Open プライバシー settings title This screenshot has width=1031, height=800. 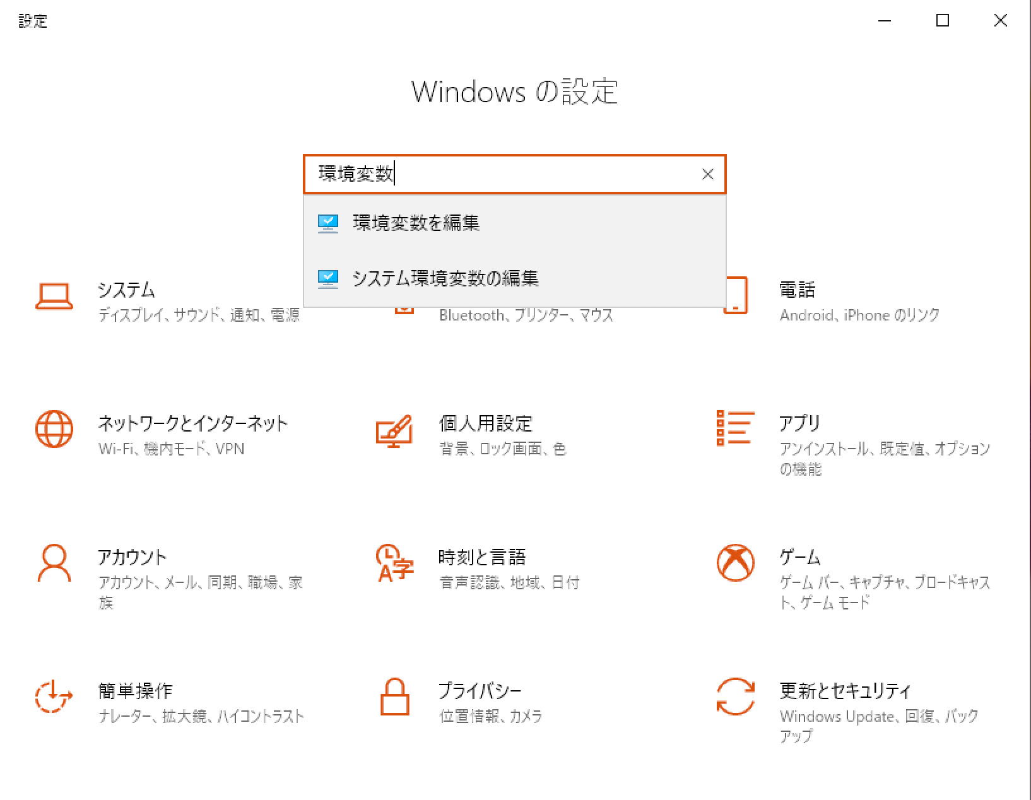coord(480,691)
